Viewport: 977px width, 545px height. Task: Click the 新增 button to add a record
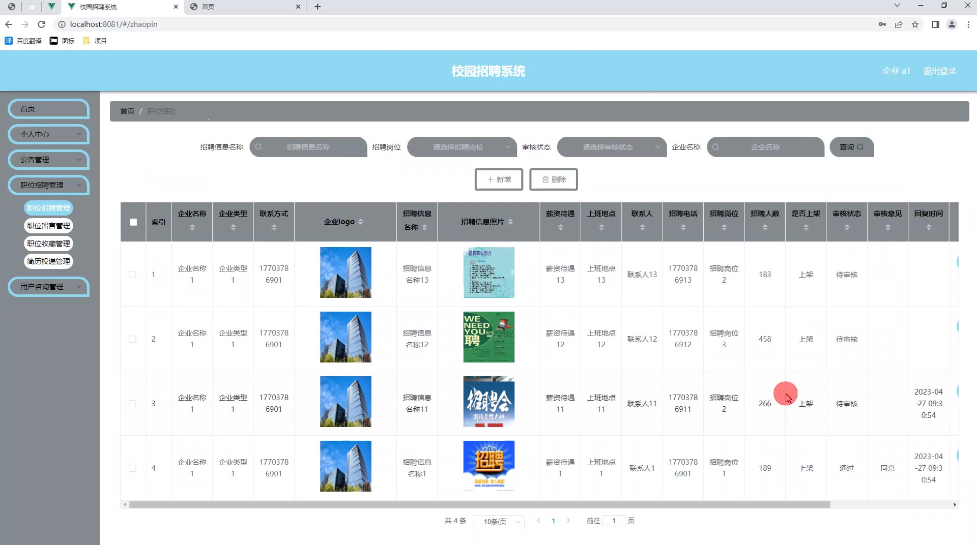pyautogui.click(x=499, y=179)
